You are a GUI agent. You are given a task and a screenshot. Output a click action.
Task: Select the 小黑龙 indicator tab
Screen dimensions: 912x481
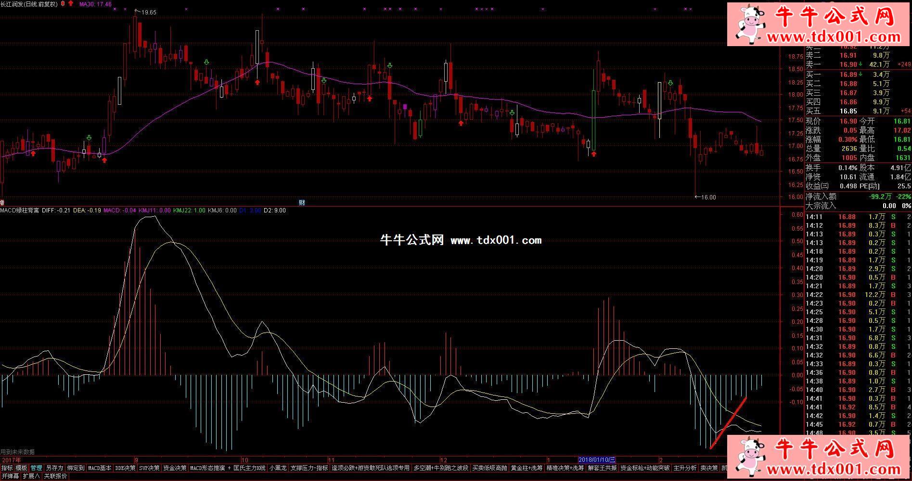point(278,468)
